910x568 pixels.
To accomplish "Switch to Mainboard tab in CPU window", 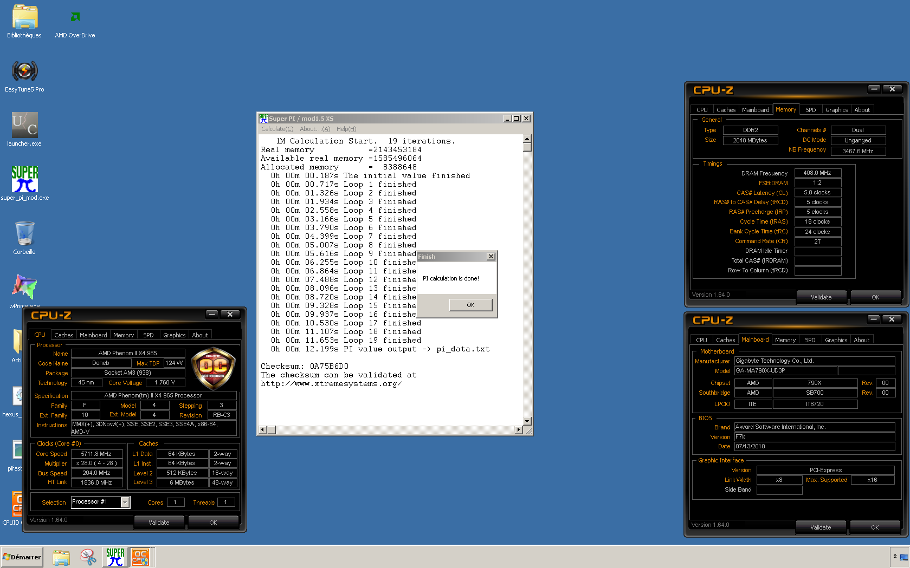I will [x=93, y=335].
